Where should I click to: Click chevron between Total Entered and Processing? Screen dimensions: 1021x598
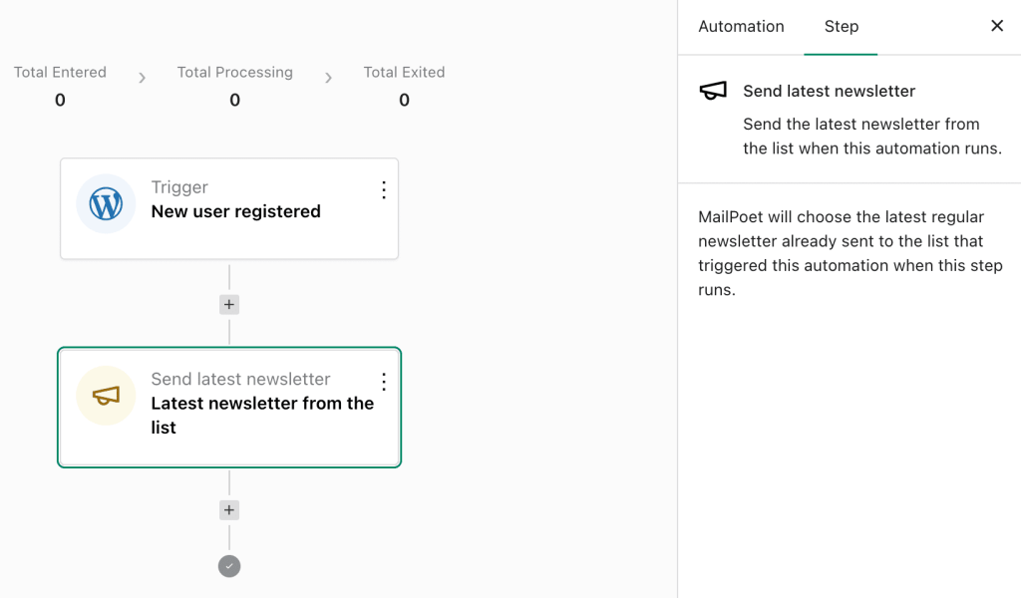click(142, 78)
